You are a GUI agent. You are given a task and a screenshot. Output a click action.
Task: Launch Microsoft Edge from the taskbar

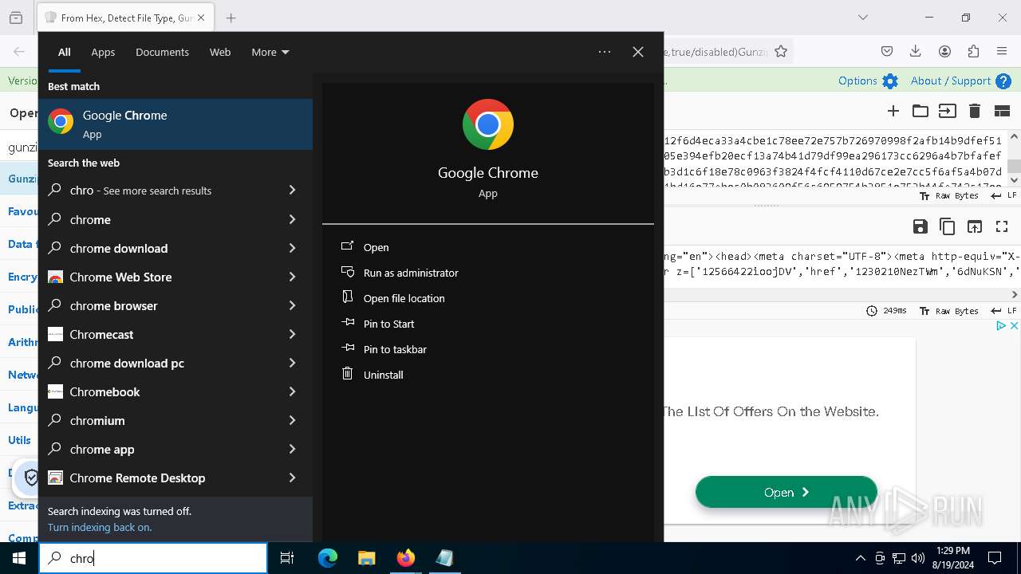(328, 558)
